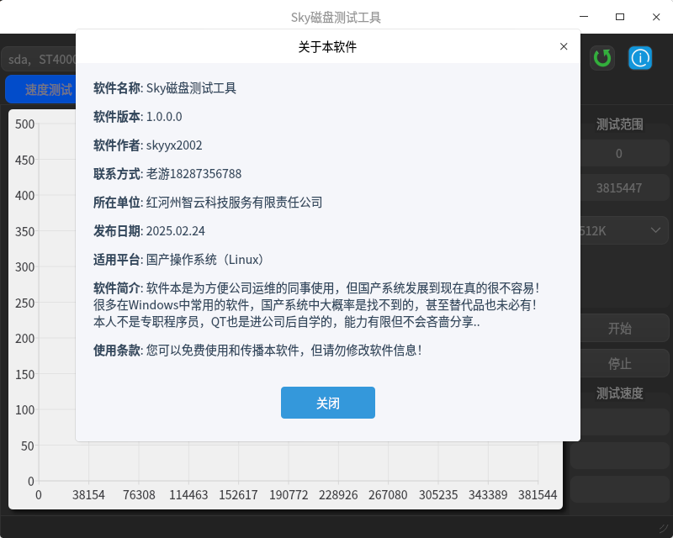This screenshot has height=538, width=673.
Task: Click the 停止 stop test button
Action: click(x=620, y=364)
